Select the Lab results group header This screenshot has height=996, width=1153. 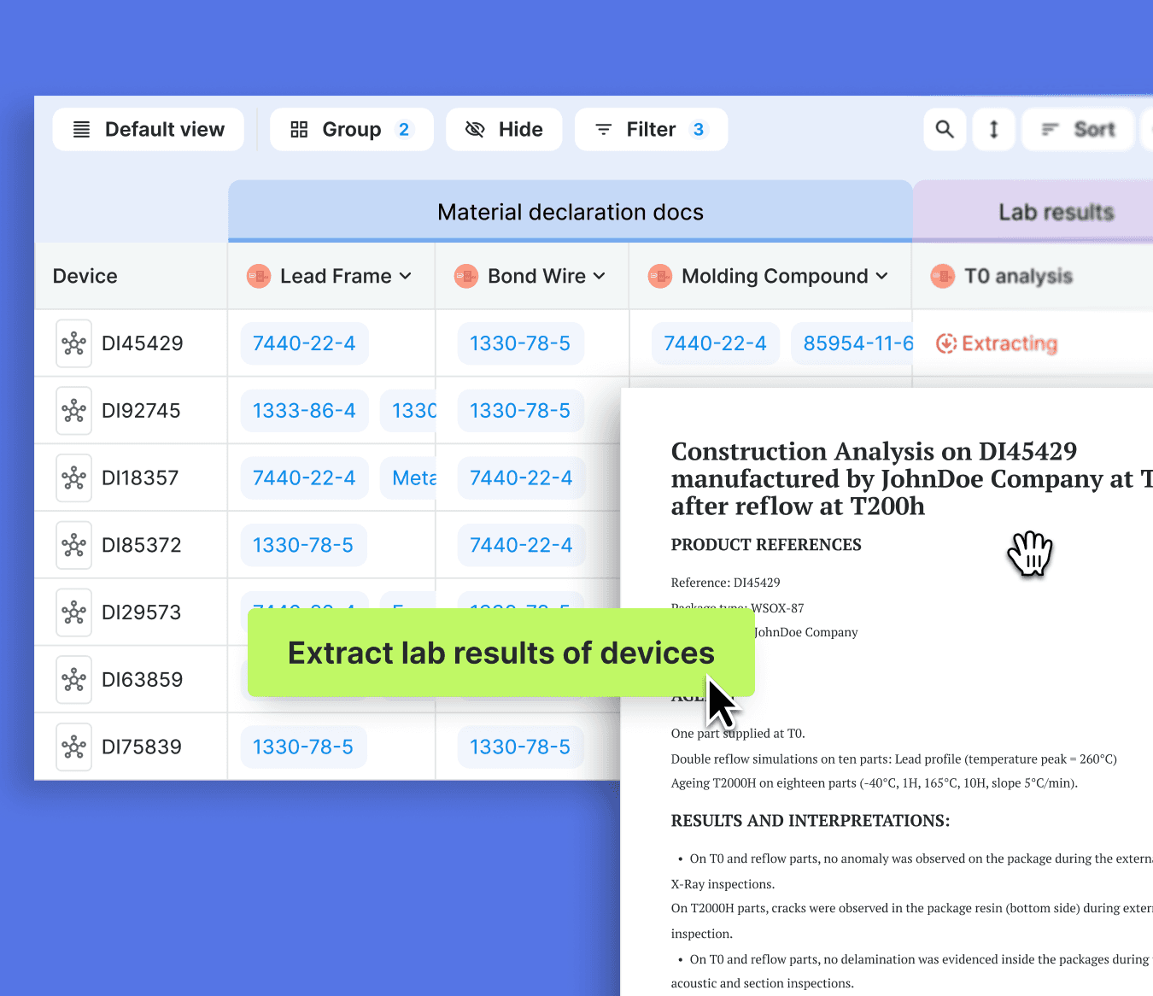point(1033,212)
